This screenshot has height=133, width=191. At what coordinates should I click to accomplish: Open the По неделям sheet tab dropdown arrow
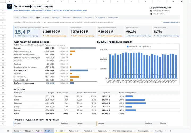coord(151,131)
